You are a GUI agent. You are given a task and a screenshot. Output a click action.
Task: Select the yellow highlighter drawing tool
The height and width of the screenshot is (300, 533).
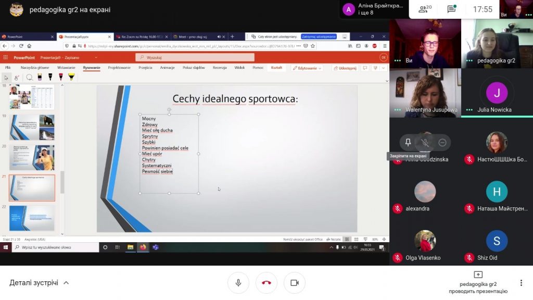click(71, 77)
